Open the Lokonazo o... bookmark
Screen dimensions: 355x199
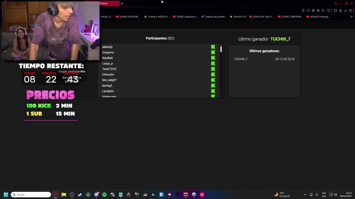186,17
